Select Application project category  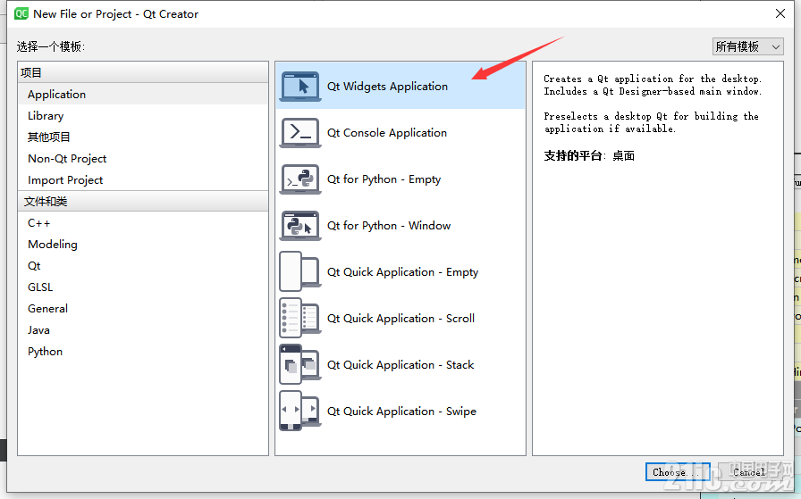click(x=143, y=95)
